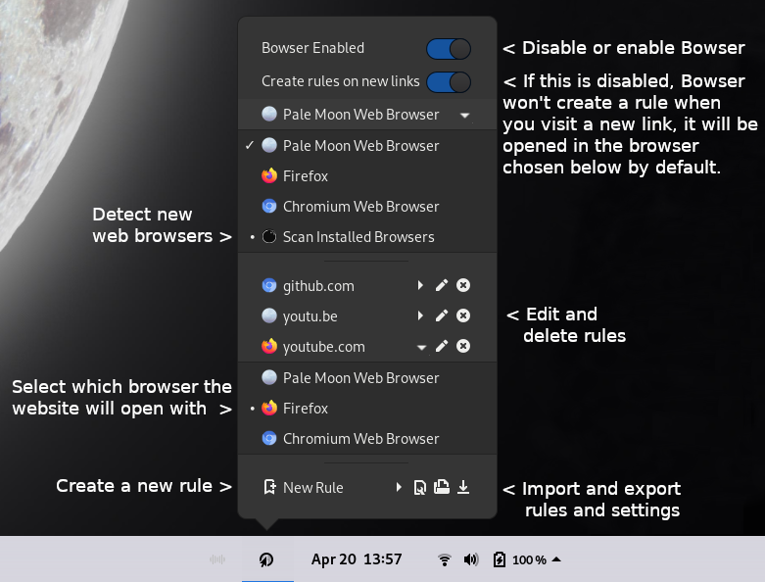Image resolution: width=765 pixels, height=582 pixels.
Task: Edit the github.com rule pencil icon
Action: [442, 285]
